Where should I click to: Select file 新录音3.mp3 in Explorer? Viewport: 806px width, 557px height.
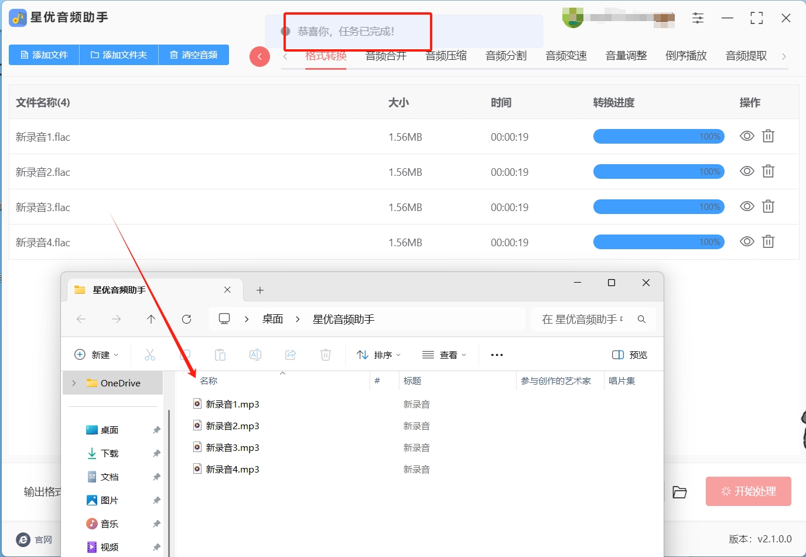click(233, 447)
